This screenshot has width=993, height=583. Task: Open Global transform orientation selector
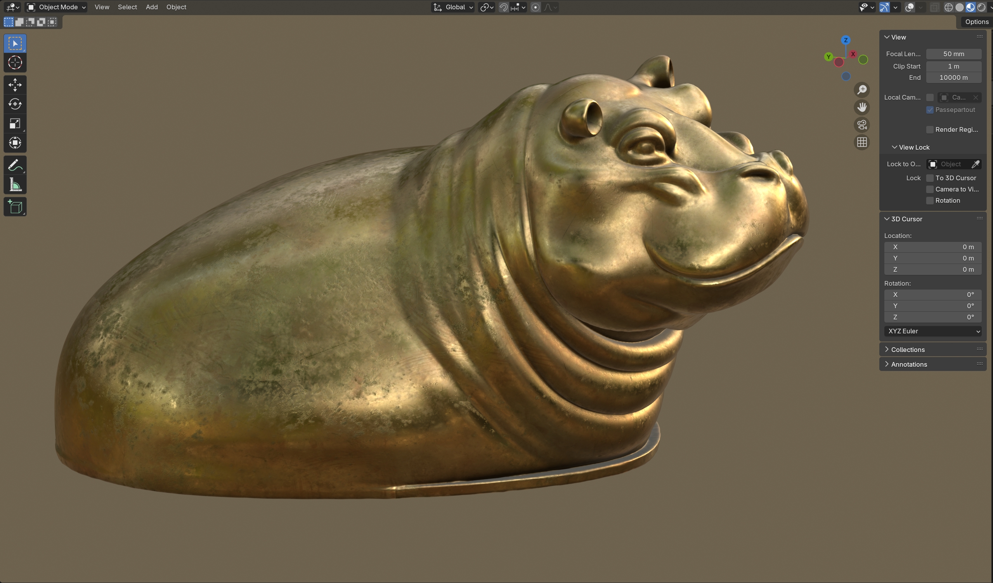453,7
